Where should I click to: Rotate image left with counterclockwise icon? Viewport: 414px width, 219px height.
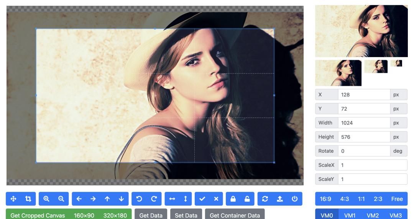139,199
